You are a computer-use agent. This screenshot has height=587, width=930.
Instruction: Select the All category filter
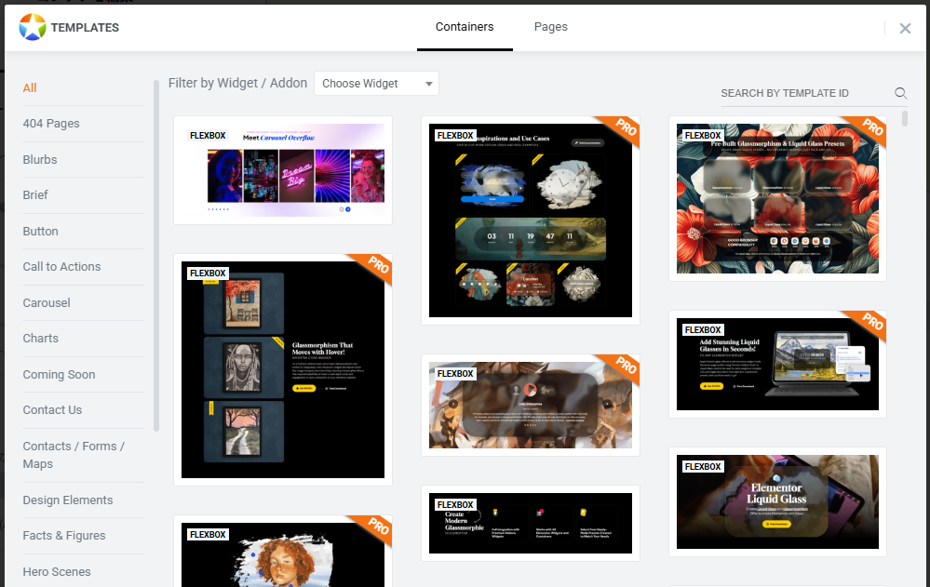point(30,88)
